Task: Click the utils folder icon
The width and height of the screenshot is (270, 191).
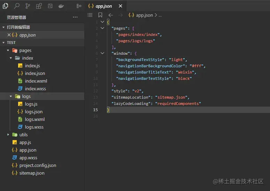Action: pos(15,135)
